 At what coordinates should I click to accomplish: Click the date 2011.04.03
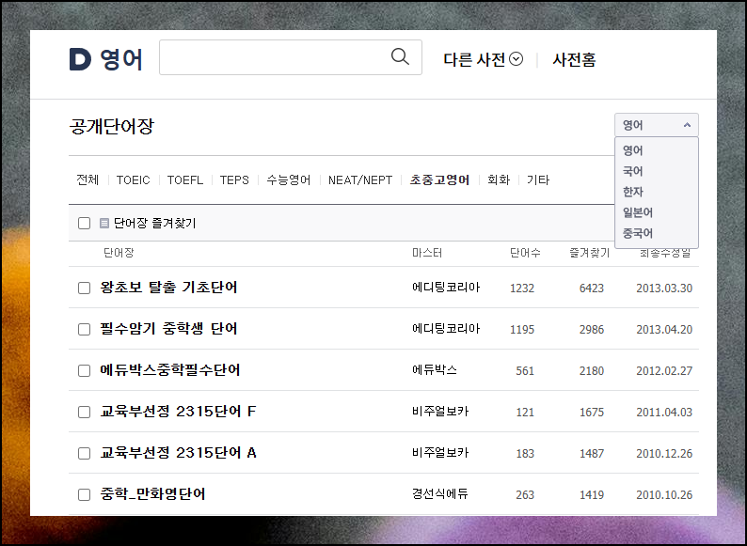(664, 413)
